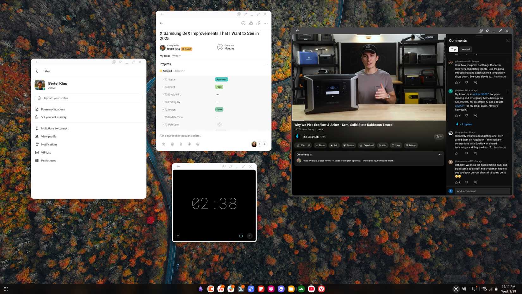
Task: Open the Projects section overflow menu
Action: pyautogui.click(x=266, y=64)
